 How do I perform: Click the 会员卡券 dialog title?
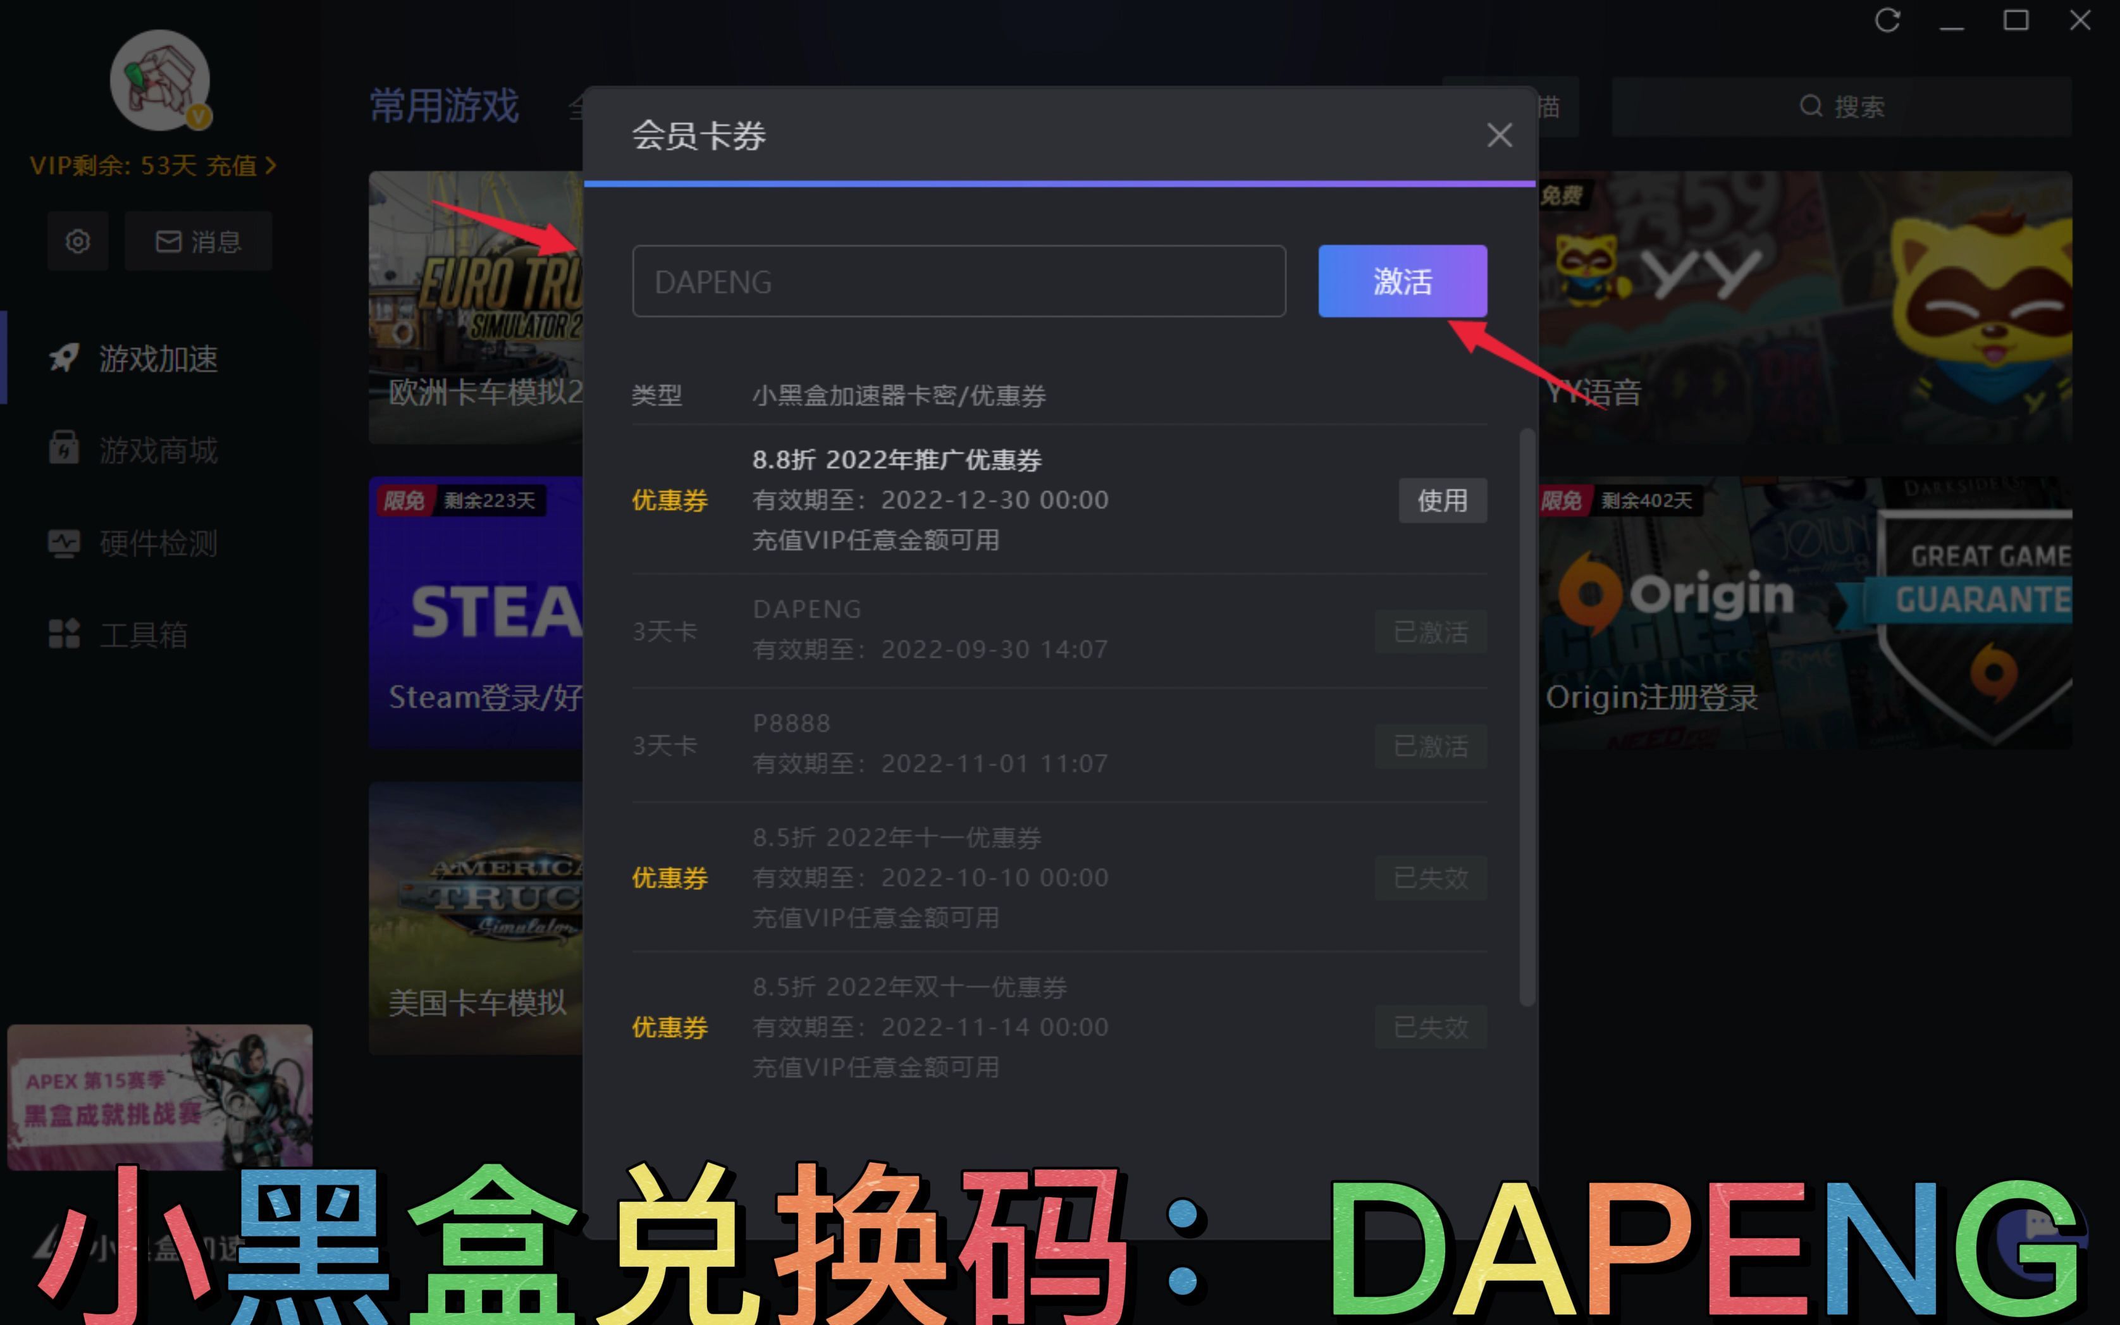pyautogui.click(x=698, y=136)
